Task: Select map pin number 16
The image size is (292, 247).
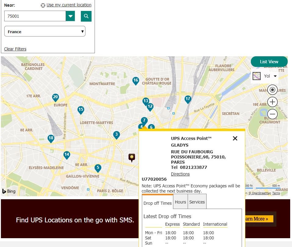Action: (x=135, y=81)
